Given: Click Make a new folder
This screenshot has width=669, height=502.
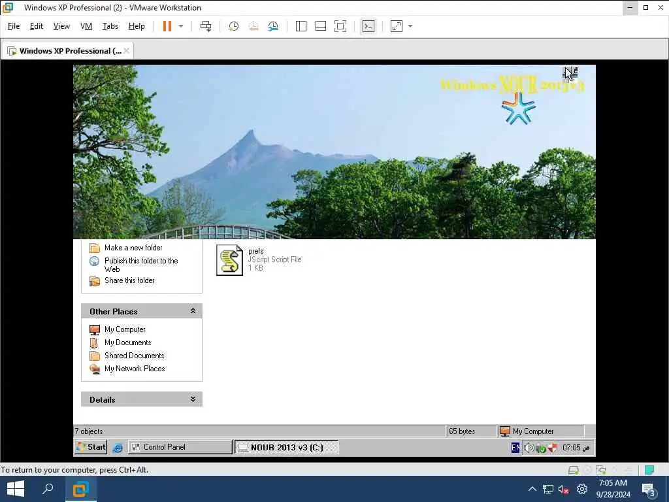Looking at the screenshot, I should pyautogui.click(x=133, y=248).
